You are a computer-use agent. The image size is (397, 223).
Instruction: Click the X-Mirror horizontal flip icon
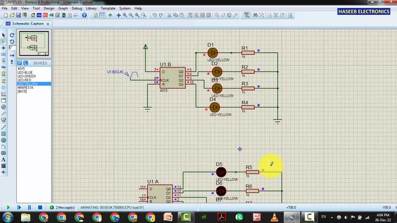click(x=12, y=55)
